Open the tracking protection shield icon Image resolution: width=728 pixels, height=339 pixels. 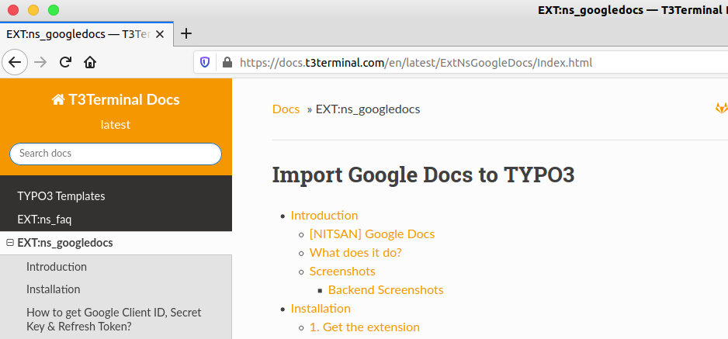(205, 62)
